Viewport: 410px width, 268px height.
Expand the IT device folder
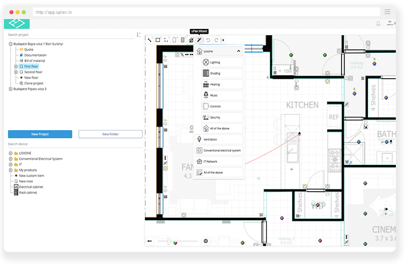pos(10,164)
